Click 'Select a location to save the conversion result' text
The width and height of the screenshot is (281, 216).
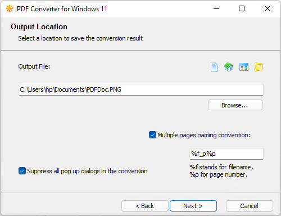pyautogui.click(x=80, y=38)
